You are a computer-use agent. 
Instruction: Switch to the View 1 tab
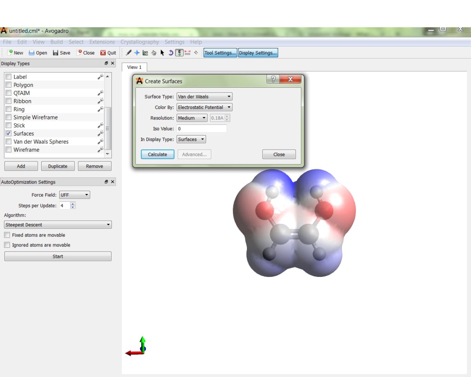[134, 67]
